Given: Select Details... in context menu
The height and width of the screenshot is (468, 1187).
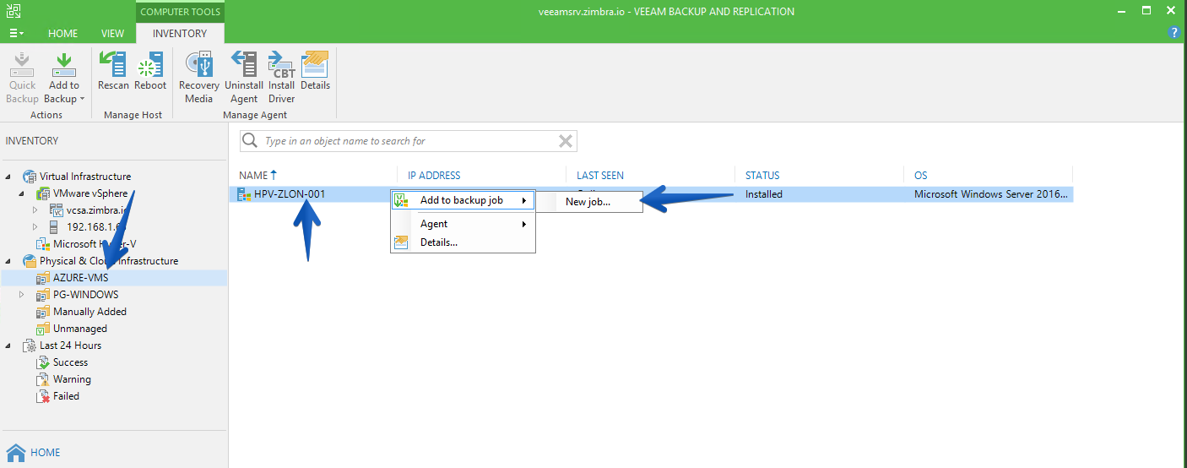Looking at the screenshot, I should point(439,242).
